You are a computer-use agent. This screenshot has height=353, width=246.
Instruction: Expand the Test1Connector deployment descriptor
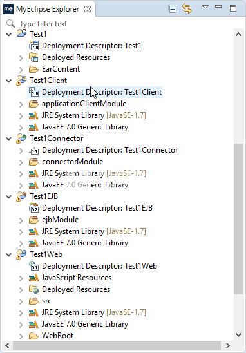tap(21, 151)
